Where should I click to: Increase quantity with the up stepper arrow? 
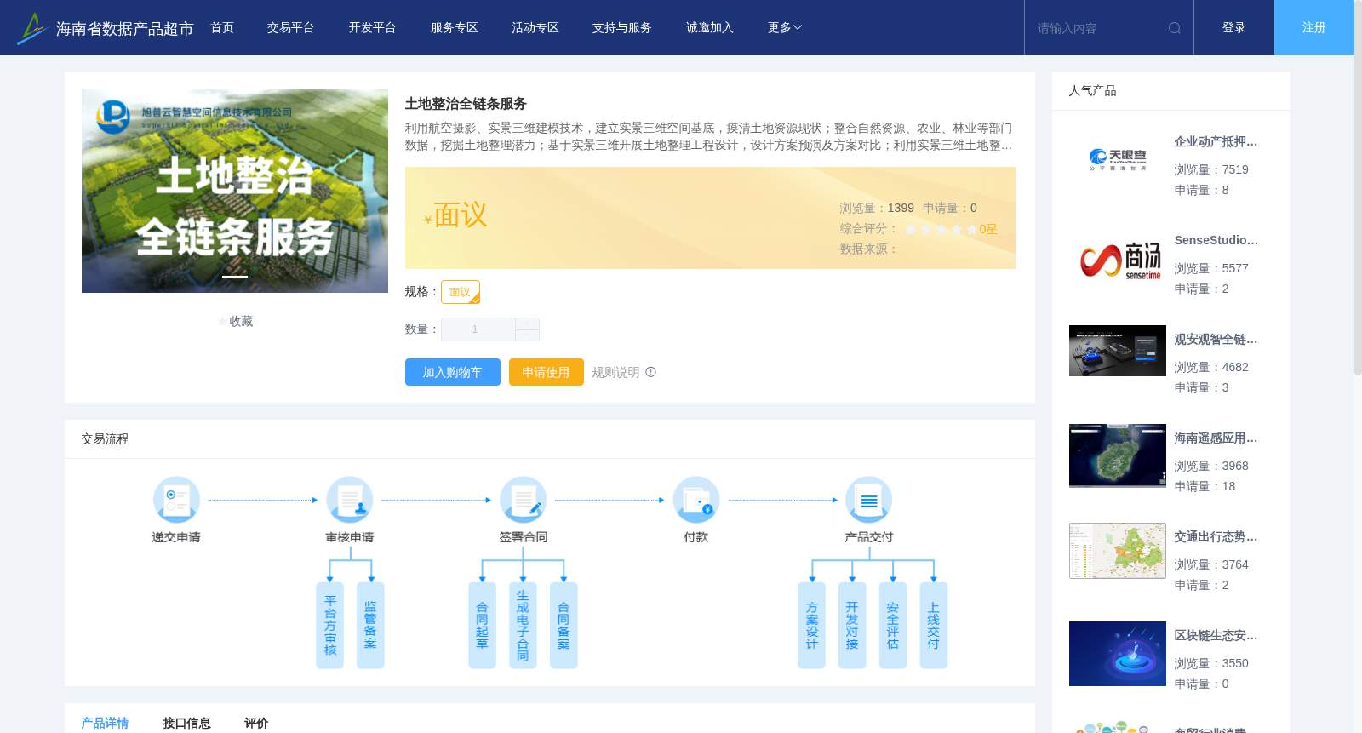tap(528, 324)
